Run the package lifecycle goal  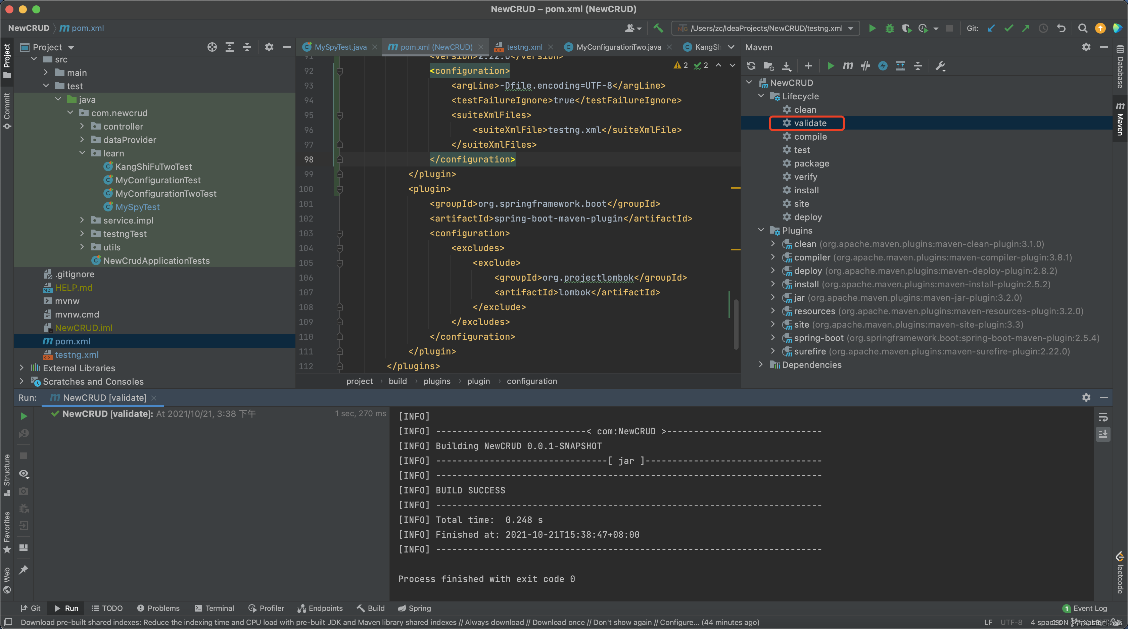811,163
